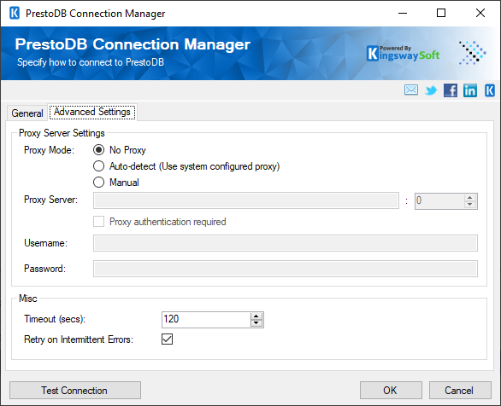Close the PrestoDB Connection Manager window
501x406 pixels.
(480, 14)
